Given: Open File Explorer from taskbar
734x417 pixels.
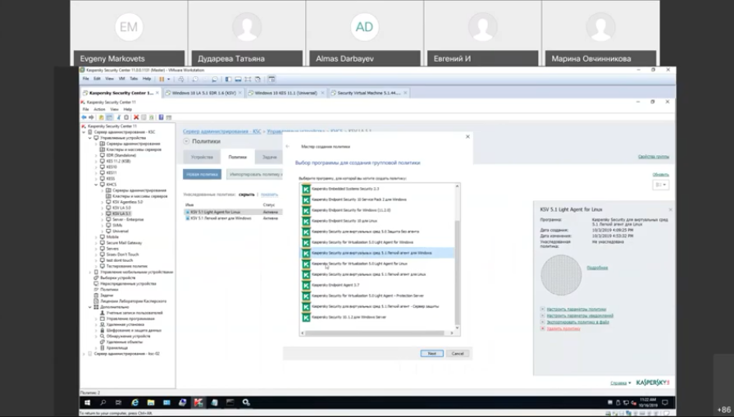Looking at the screenshot, I should (151, 402).
